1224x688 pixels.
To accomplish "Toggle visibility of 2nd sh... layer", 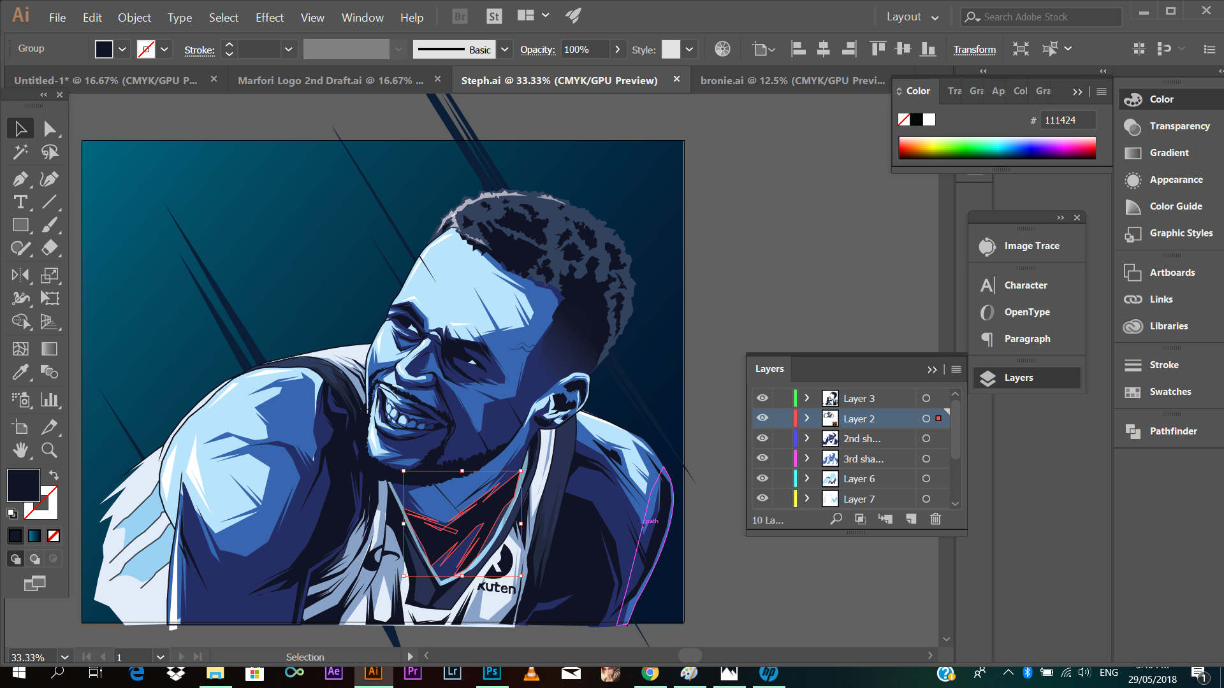I will 762,438.
